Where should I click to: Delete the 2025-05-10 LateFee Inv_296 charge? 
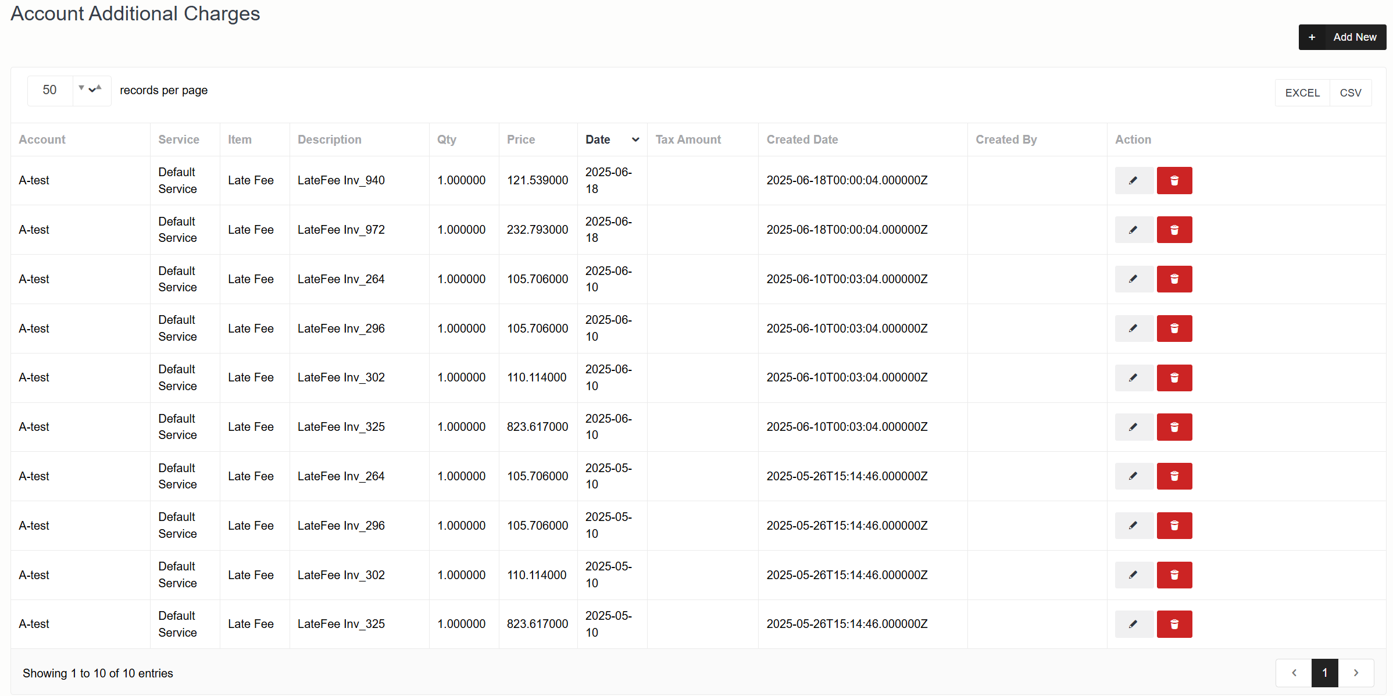[x=1174, y=526]
